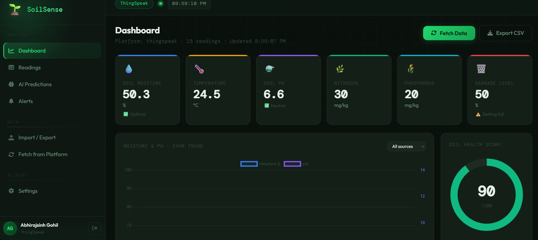Viewport: 538px width, 240px height.
Task: Select Import / Export in sidebar
Action: (52, 138)
